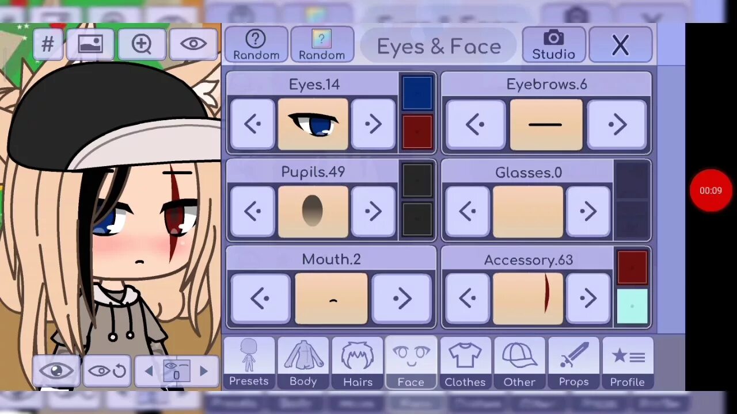Select upper dark Glasses color swatch

(632, 181)
